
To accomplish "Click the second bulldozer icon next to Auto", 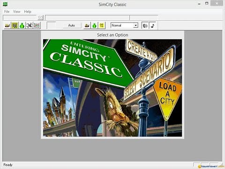I will (87, 25).
